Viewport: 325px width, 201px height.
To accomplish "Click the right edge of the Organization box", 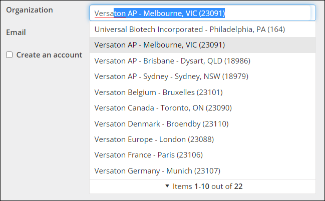I will tap(312, 13).
